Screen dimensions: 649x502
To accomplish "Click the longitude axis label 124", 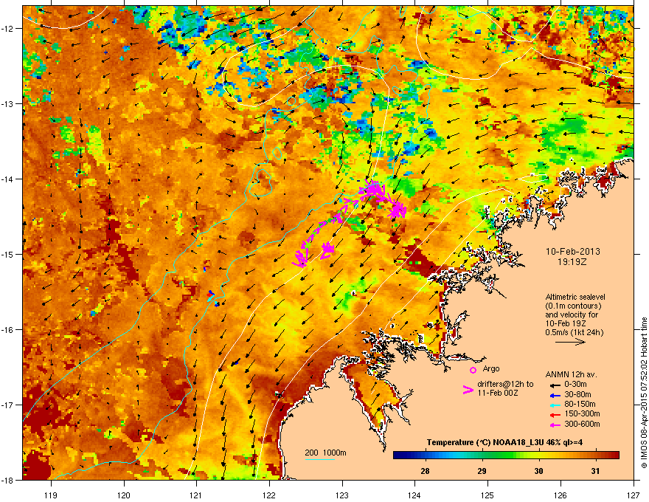I will (x=414, y=495).
